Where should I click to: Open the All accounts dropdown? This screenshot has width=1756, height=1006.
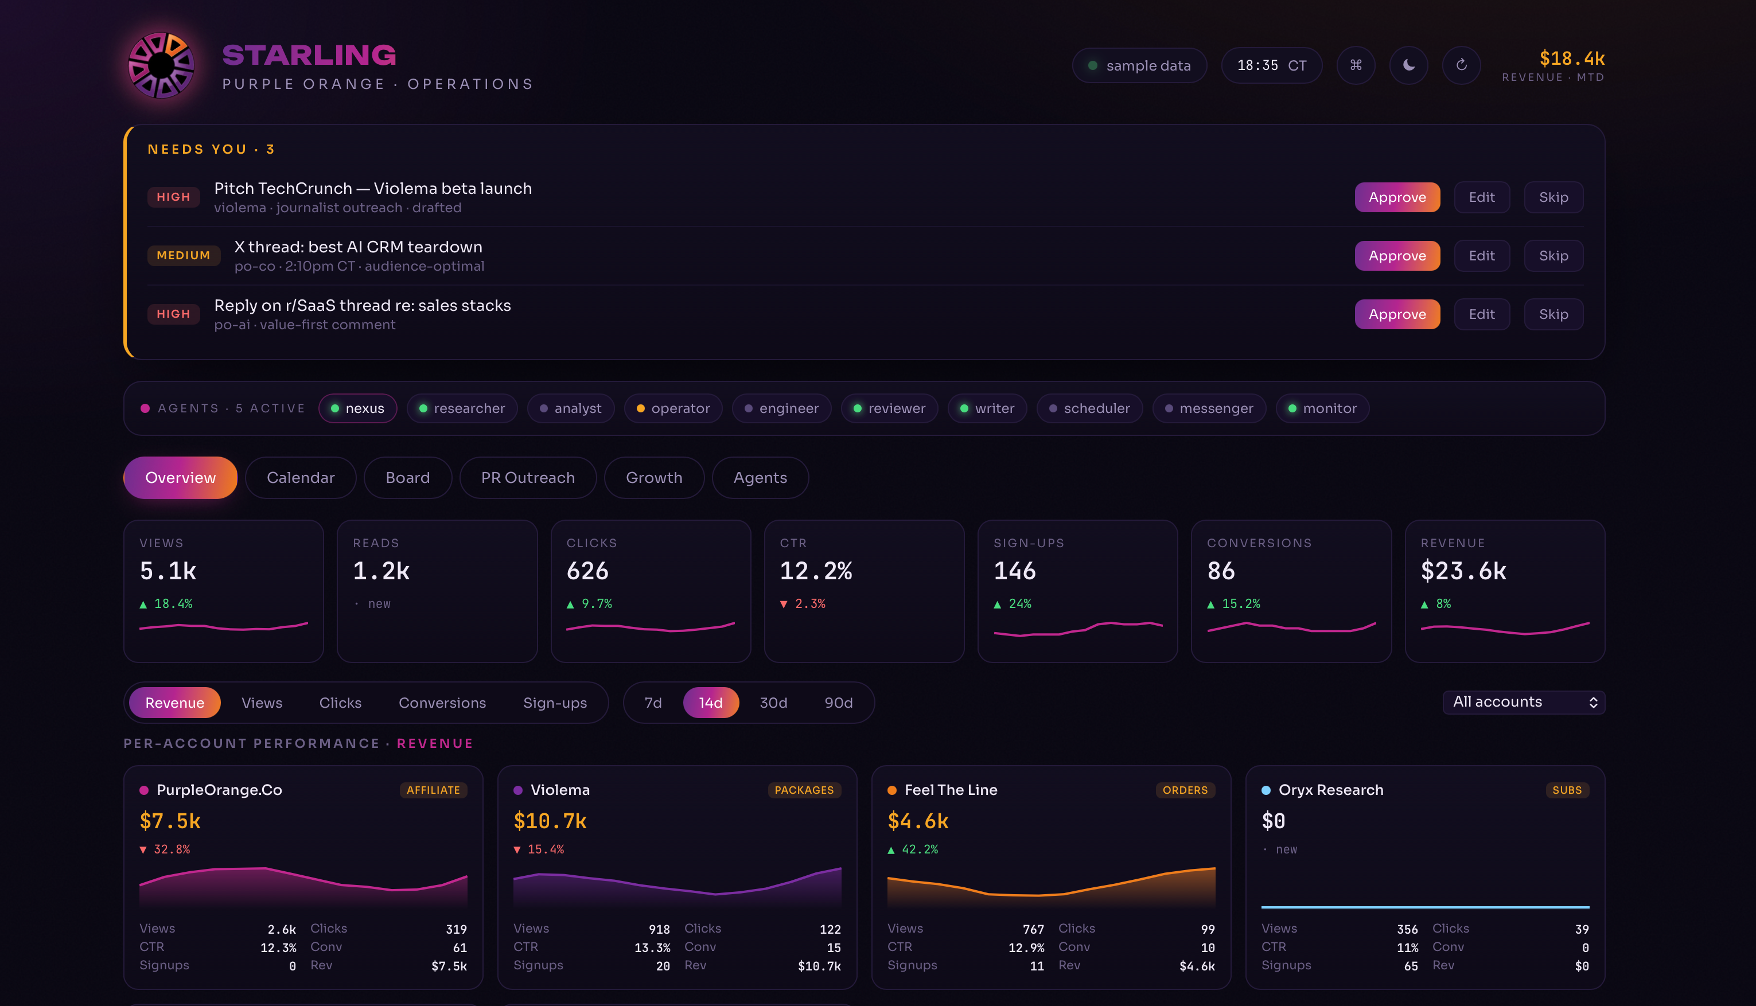[x=1523, y=702]
